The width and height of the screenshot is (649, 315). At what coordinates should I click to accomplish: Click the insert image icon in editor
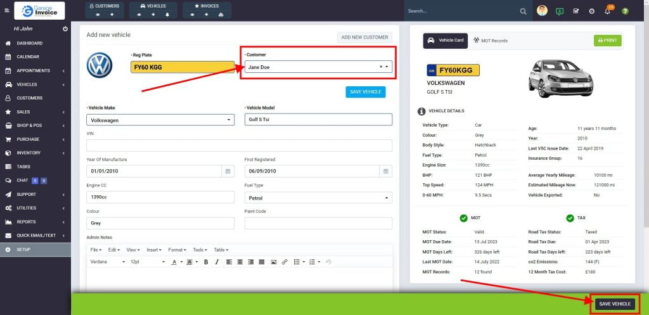coord(274,262)
